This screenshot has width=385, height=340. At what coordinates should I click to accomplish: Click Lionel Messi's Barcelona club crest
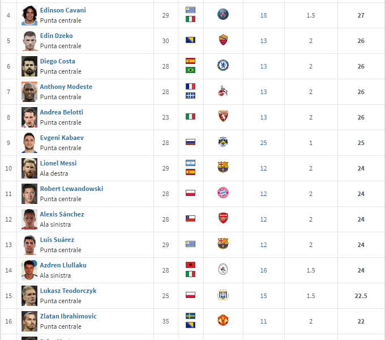click(x=223, y=168)
